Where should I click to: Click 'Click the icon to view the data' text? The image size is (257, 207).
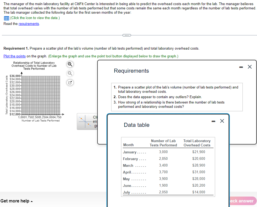(35, 18)
